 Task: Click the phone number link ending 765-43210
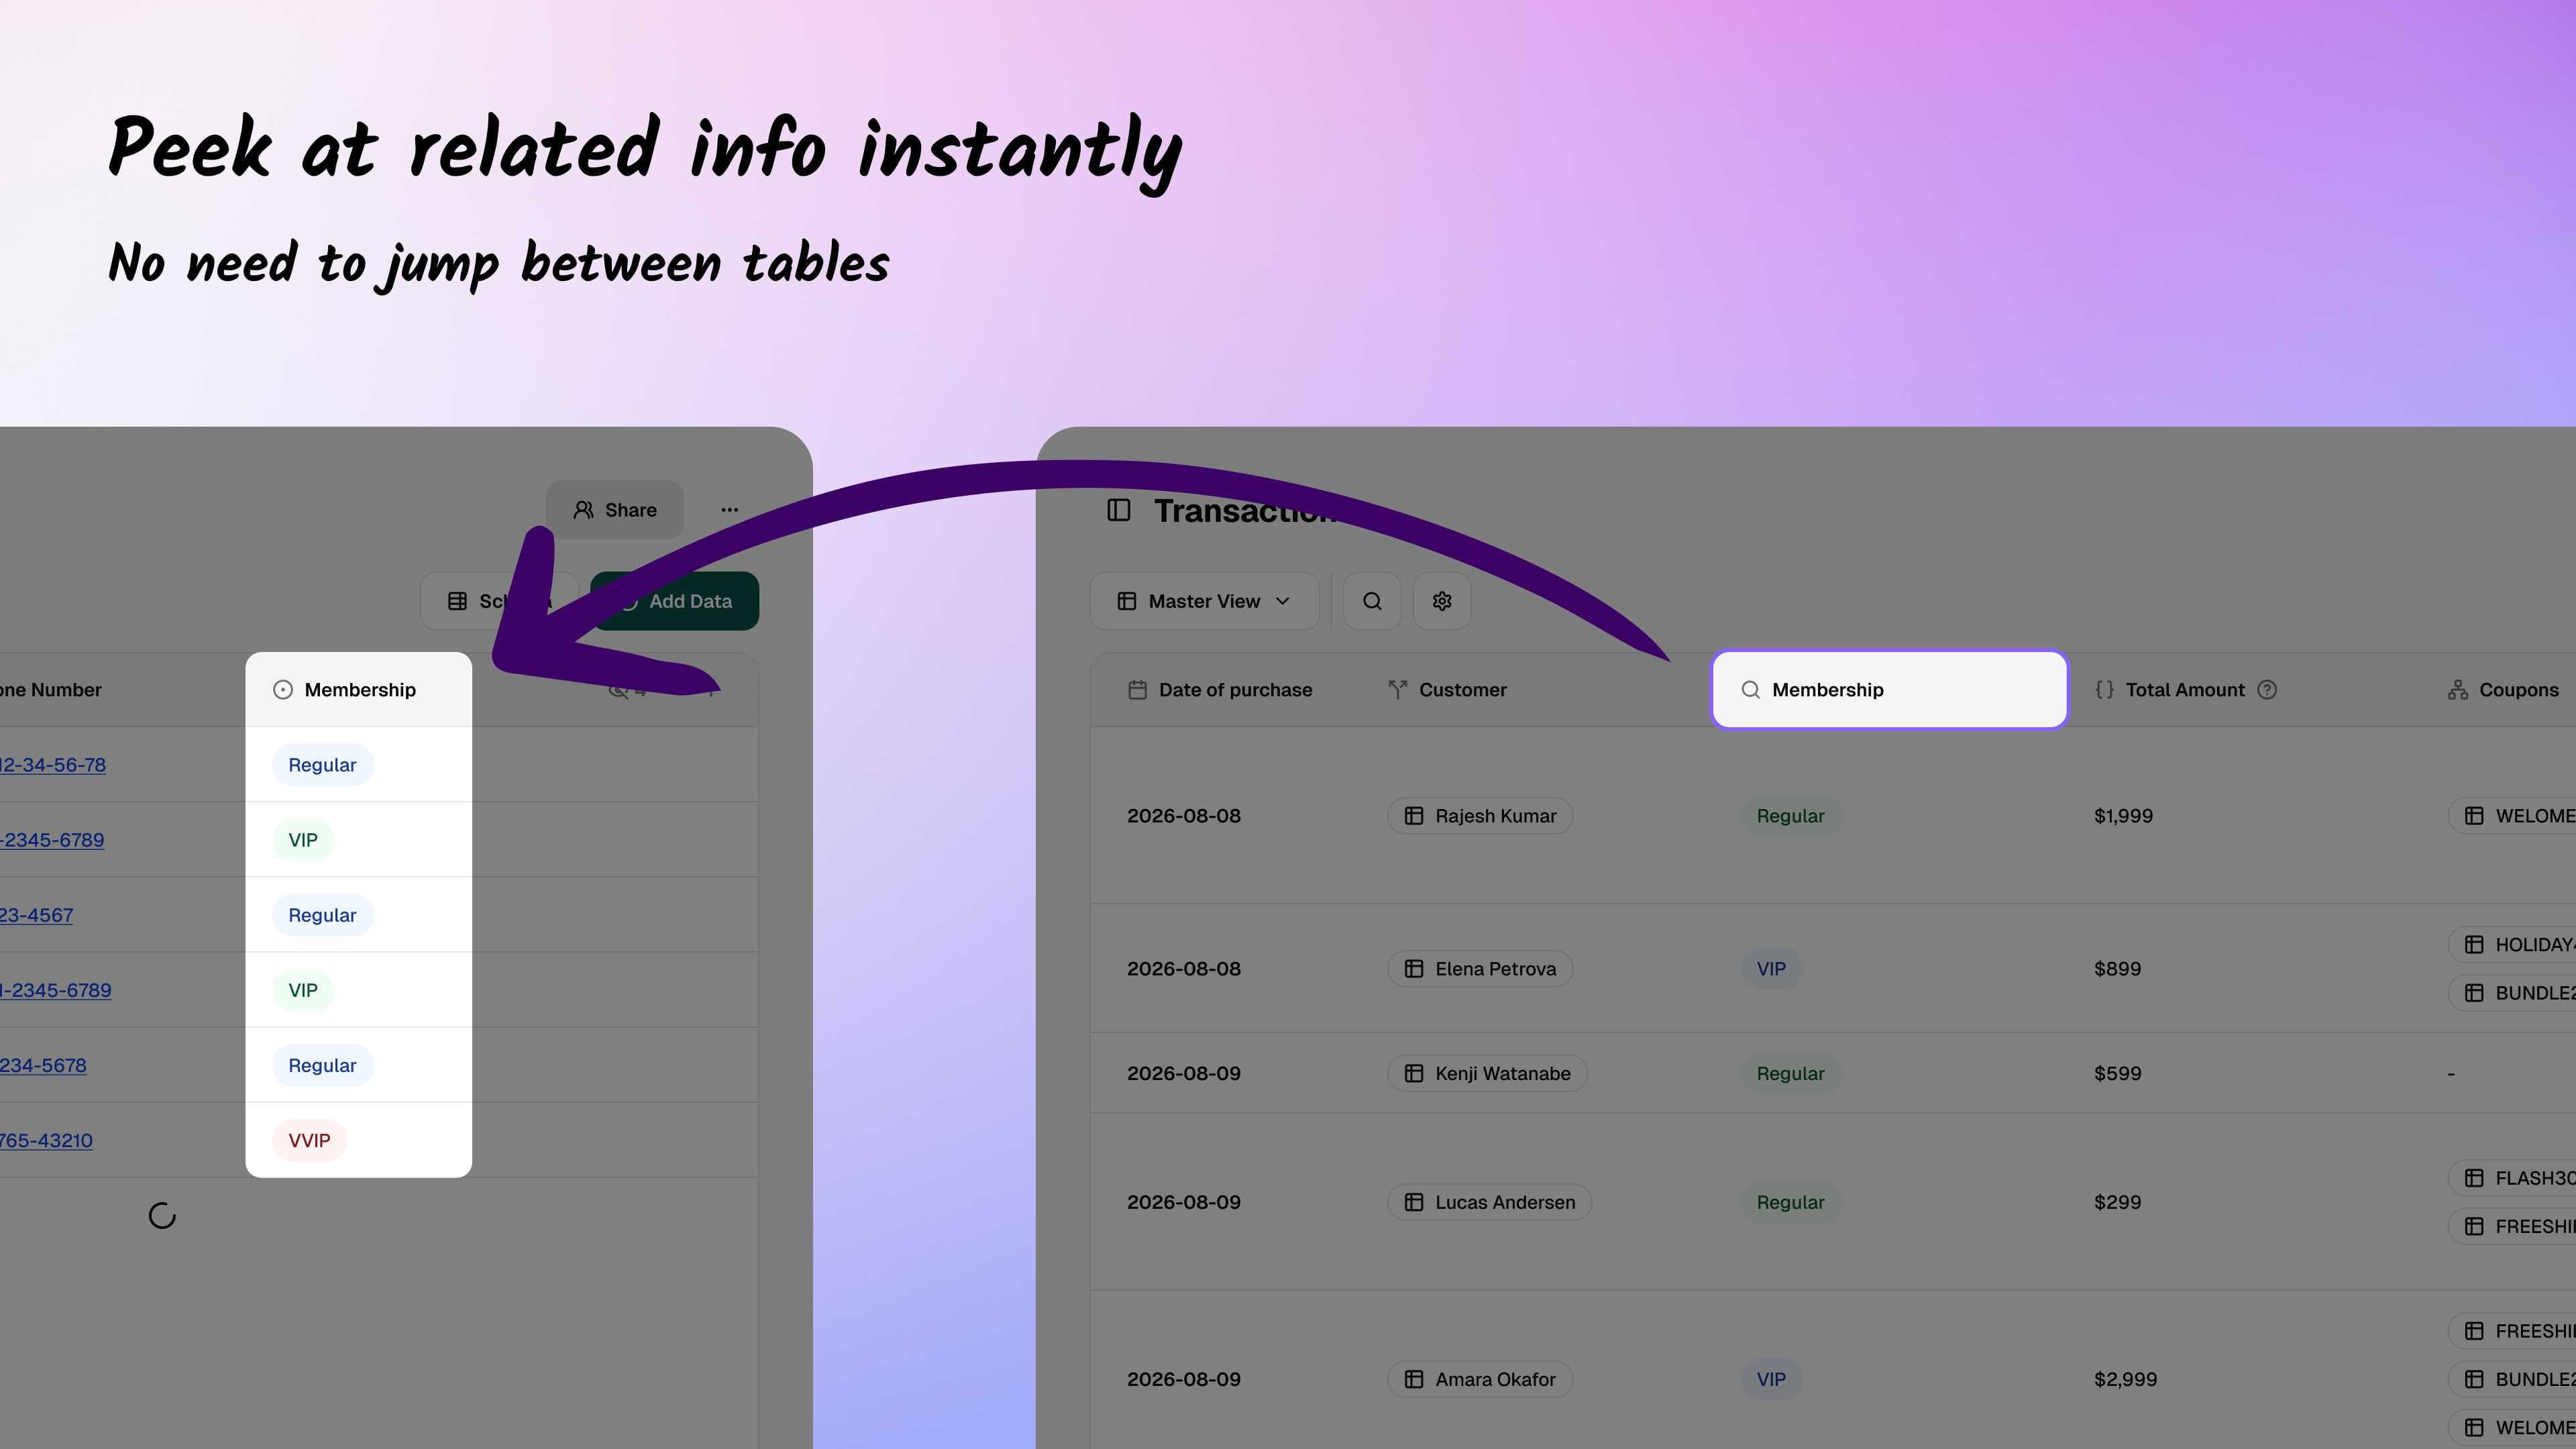[x=46, y=1140]
